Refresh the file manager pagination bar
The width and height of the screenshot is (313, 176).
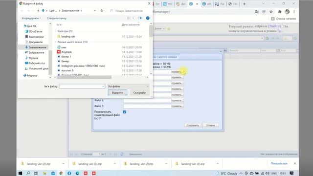click(x=122, y=154)
